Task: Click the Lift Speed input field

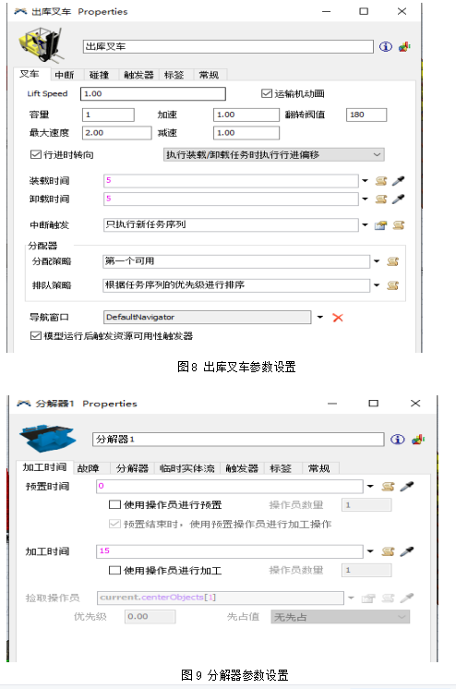Action: [153, 93]
